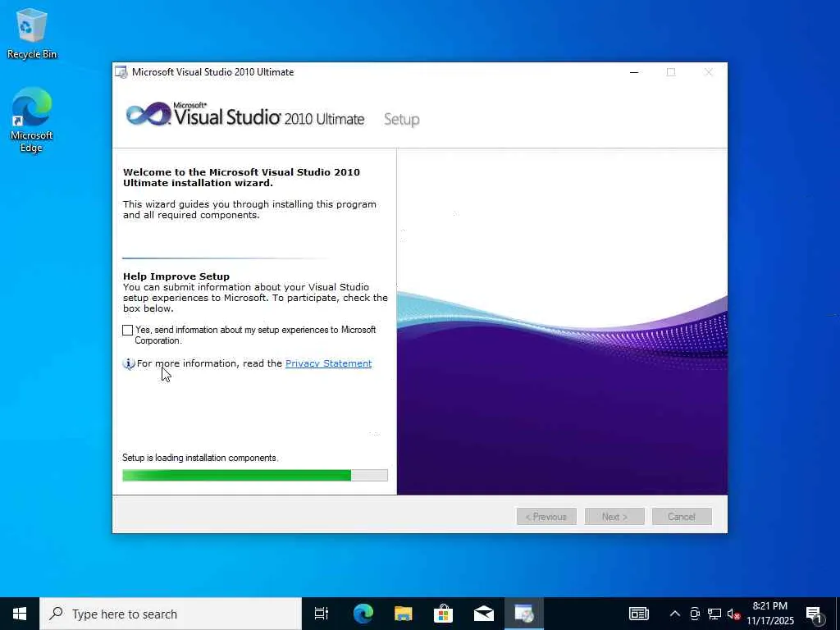Click the green installation progress bar
This screenshot has width=840, height=630.
255,475
